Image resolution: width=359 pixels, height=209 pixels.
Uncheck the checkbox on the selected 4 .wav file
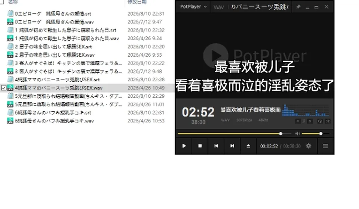pyautogui.click(x=4, y=88)
